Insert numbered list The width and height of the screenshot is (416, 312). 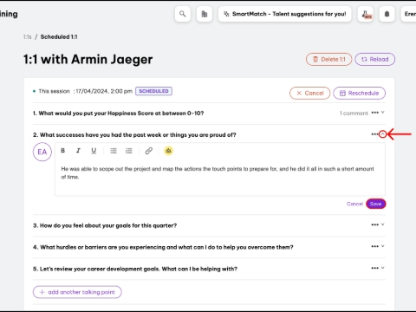point(129,151)
